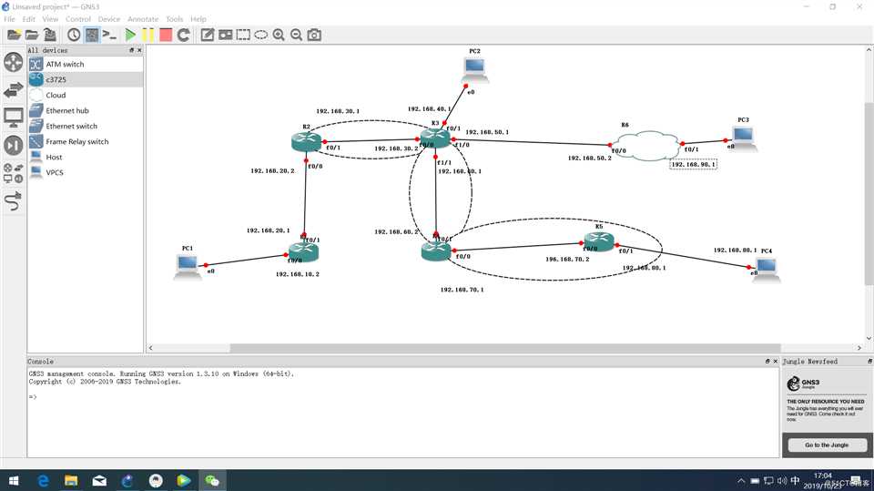Click the horizontal canvas scrollbar thumb
Image resolution: width=874 pixels, height=491 pixels.
(505, 348)
